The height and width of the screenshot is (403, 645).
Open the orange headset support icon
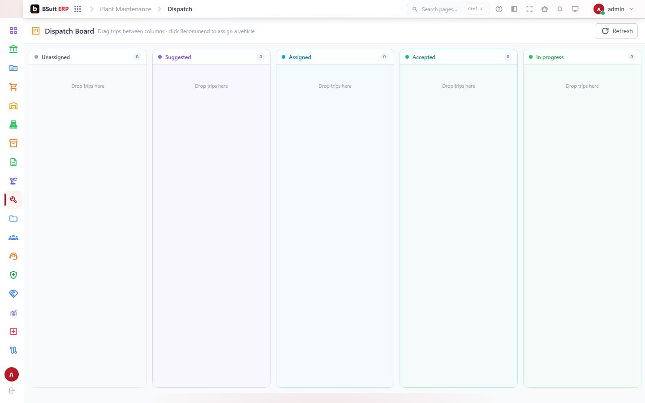[13, 256]
